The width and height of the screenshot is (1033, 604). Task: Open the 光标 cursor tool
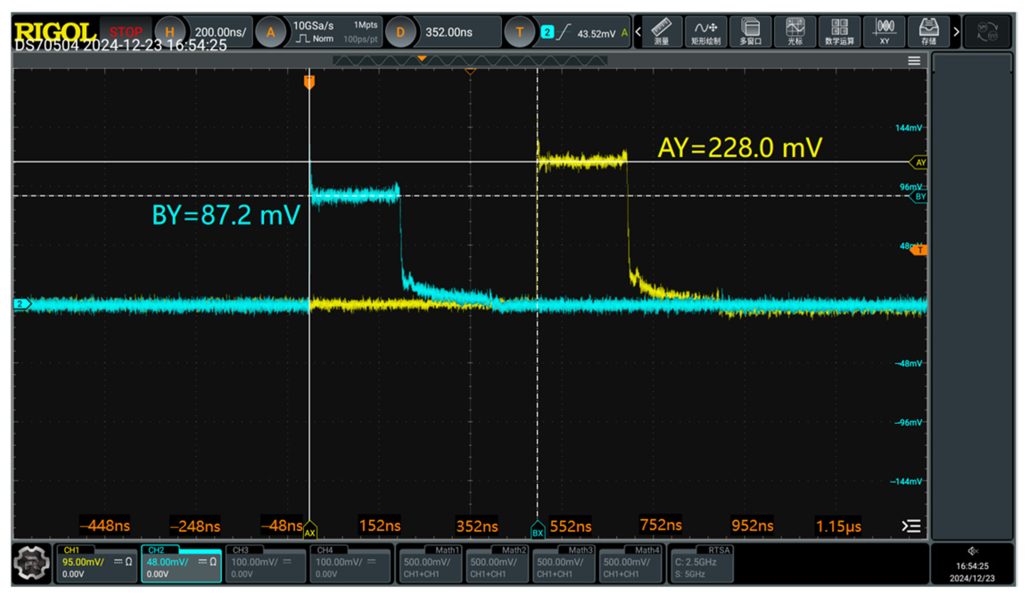pyautogui.click(x=794, y=32)
